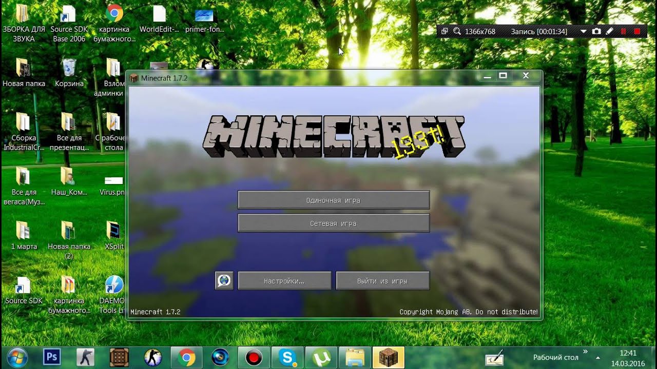Viewport: 657px width, 369px height.
Task: Click the blue camera lens taskbar icon
Action: pos(220,357)
